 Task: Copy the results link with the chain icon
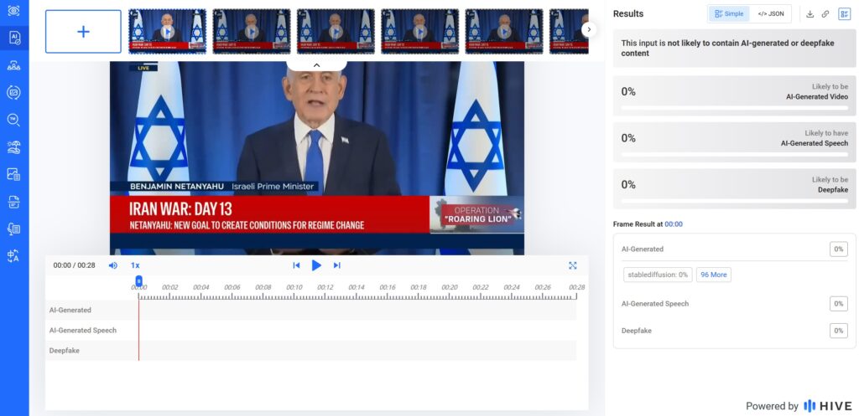[x=825, y=14]
